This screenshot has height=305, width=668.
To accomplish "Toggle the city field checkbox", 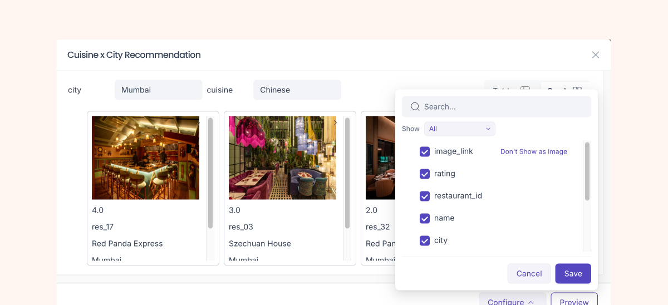I will [425, 240].
